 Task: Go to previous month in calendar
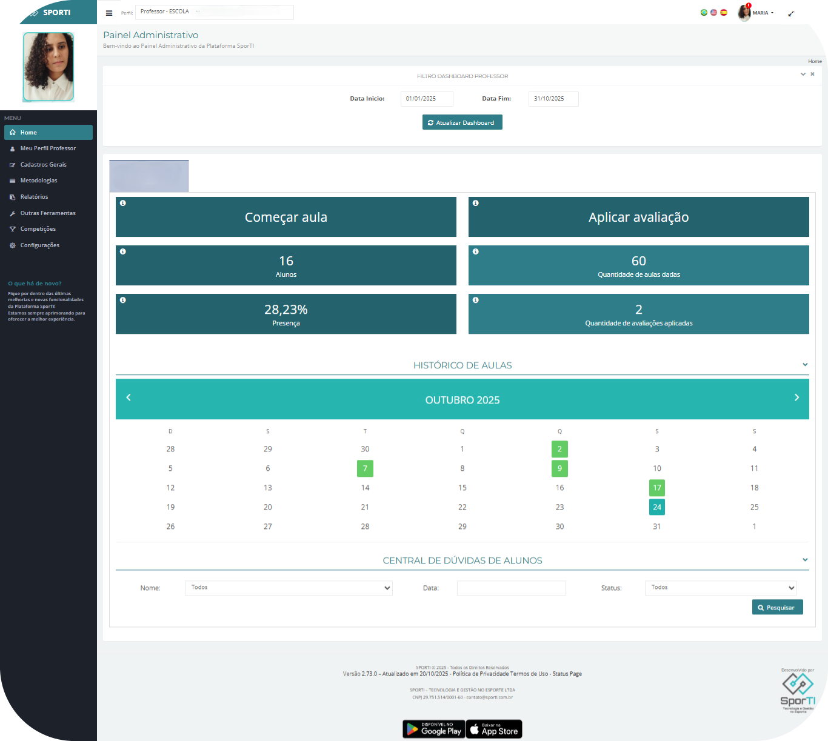point(129,397)
